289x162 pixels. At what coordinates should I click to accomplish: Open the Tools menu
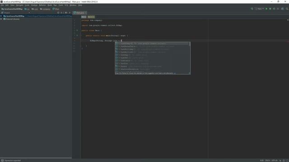tap(61, 5)
